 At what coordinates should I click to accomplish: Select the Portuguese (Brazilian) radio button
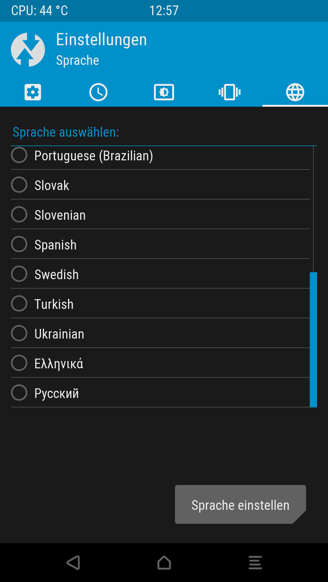tap(160, 155)
